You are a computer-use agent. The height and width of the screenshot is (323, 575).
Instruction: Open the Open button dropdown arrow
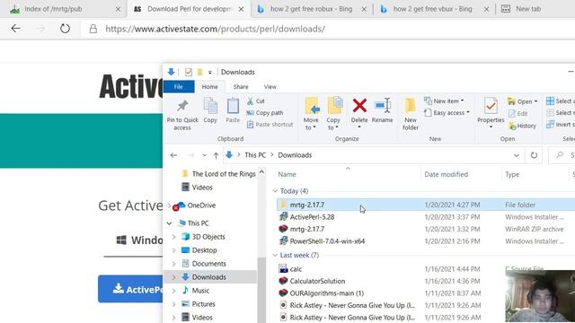pos(536,101)
